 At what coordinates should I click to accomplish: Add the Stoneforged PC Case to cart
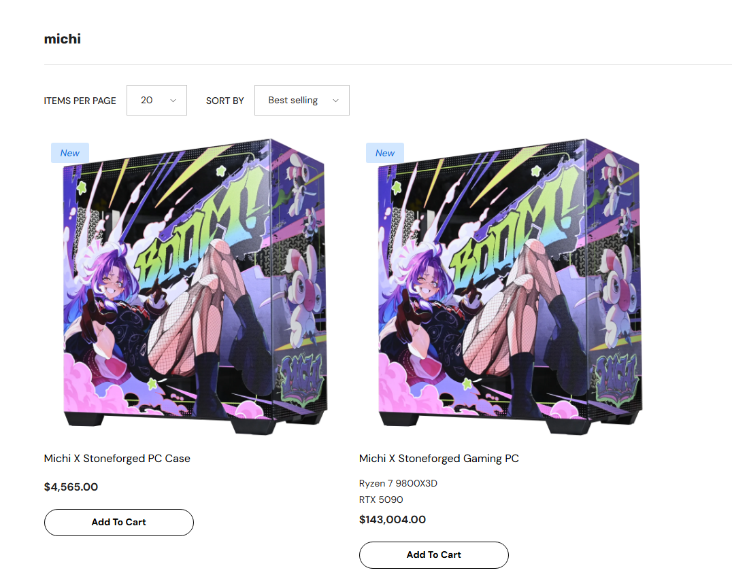[x=118, y=523]
